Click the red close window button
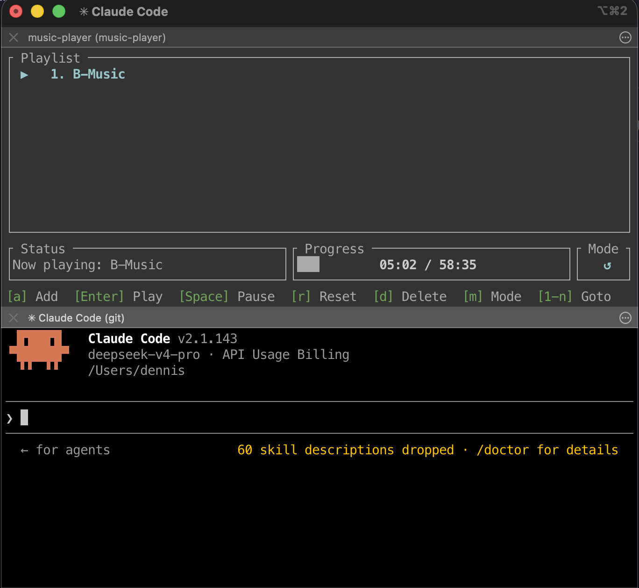The height and width of the screenshot is (588, 639). [16, 11]
